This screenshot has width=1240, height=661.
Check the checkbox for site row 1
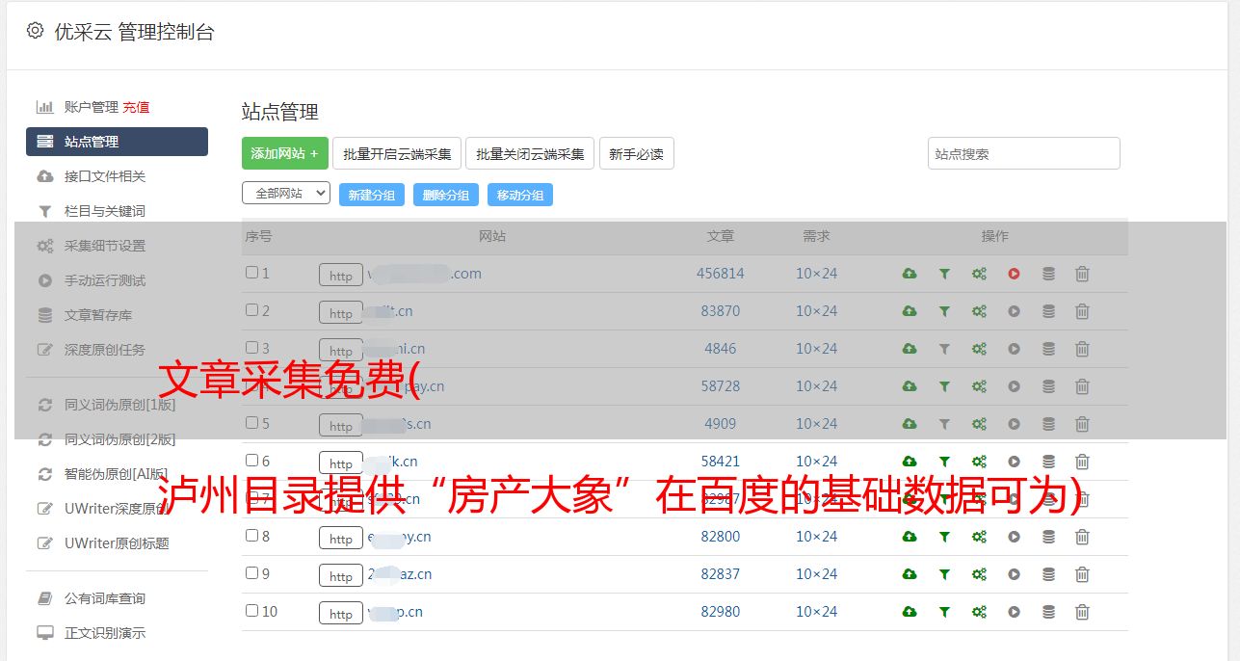[x=251, y=273]
